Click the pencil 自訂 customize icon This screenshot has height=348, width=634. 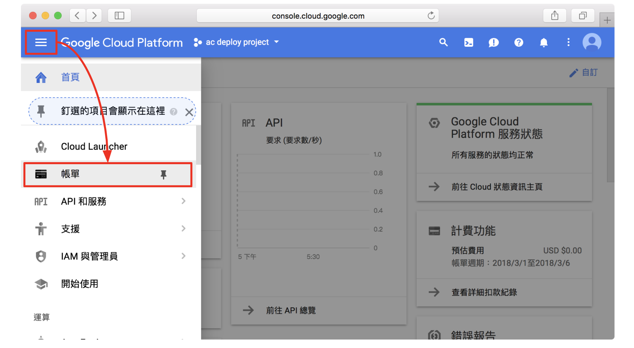click(x=573, y=73)
